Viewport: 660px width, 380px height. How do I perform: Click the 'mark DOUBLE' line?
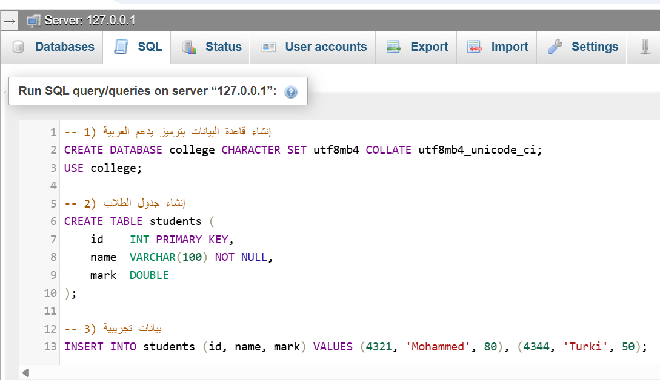coord(129,275)
